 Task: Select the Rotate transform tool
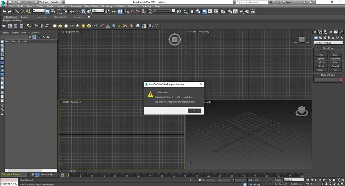(x=77, y=11)
